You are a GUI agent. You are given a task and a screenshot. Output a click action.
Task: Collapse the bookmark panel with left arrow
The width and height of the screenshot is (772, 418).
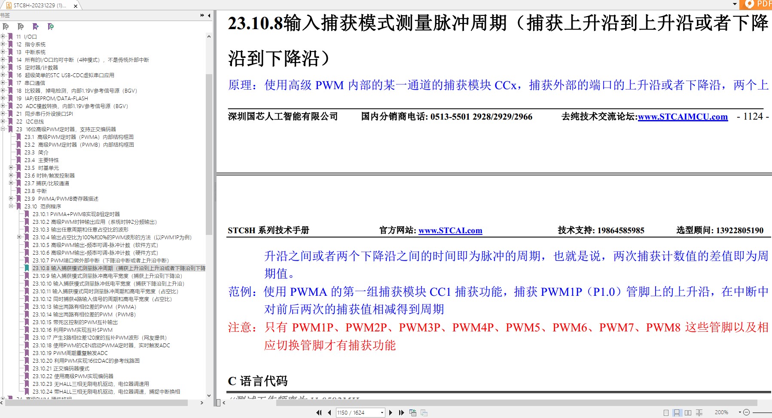[x=209, y=15]
